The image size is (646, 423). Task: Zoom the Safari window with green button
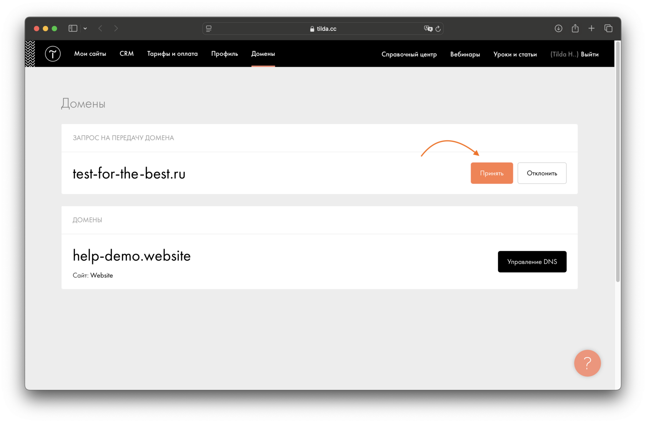point(55,28)
